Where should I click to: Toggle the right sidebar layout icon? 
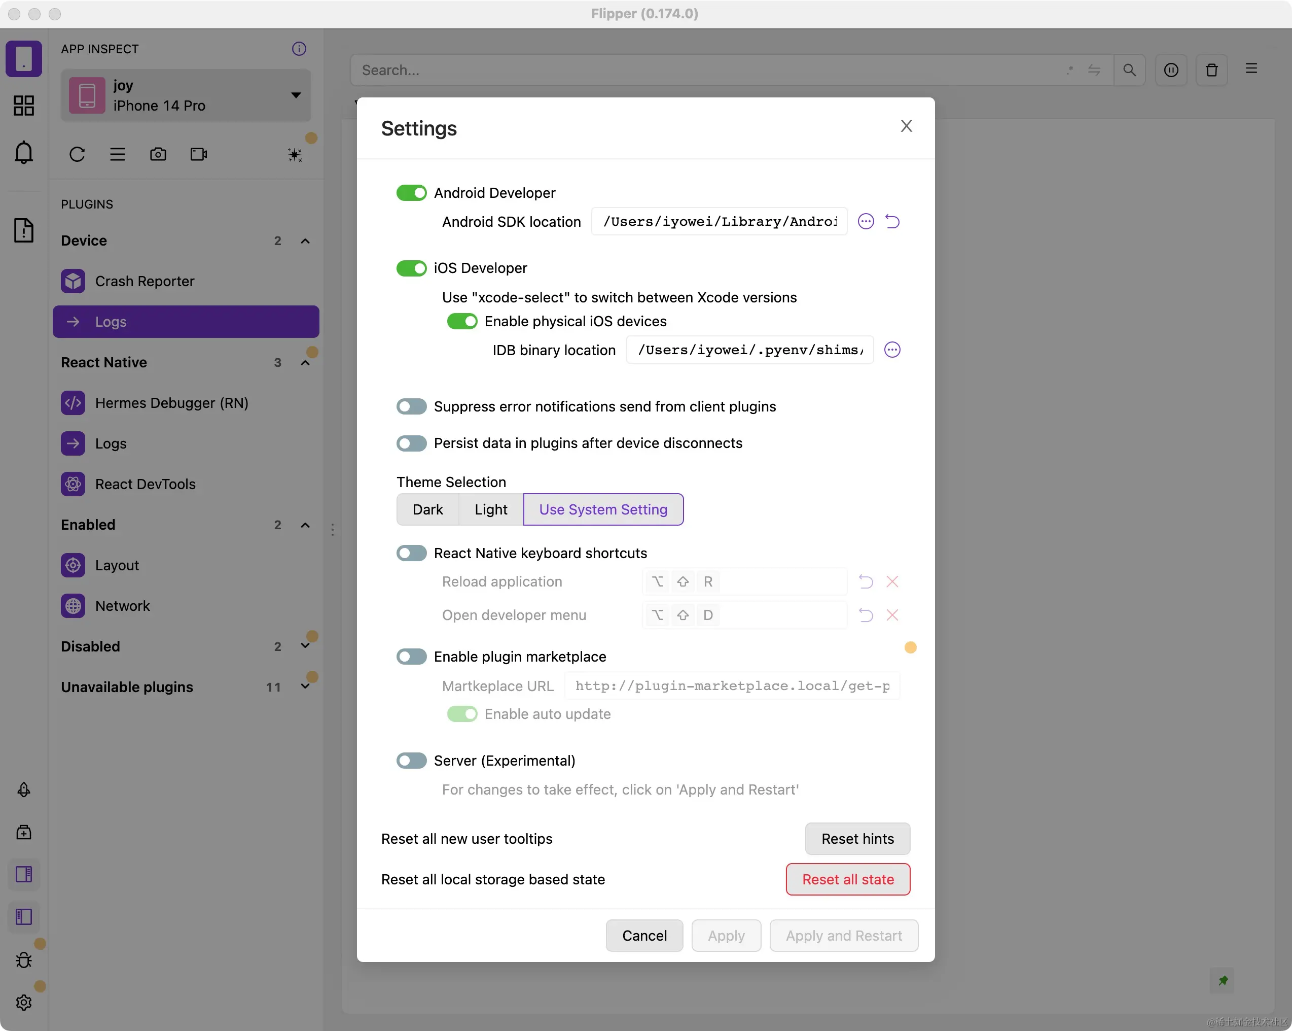(24, 874)
